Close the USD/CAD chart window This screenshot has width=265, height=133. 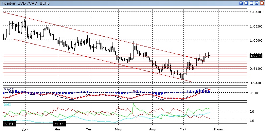pos(262,3)
